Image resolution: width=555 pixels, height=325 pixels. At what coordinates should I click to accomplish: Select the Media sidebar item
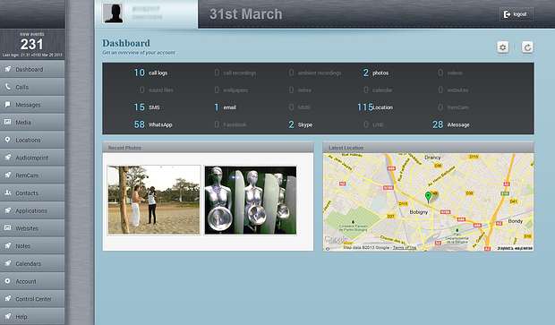(32, 122)
